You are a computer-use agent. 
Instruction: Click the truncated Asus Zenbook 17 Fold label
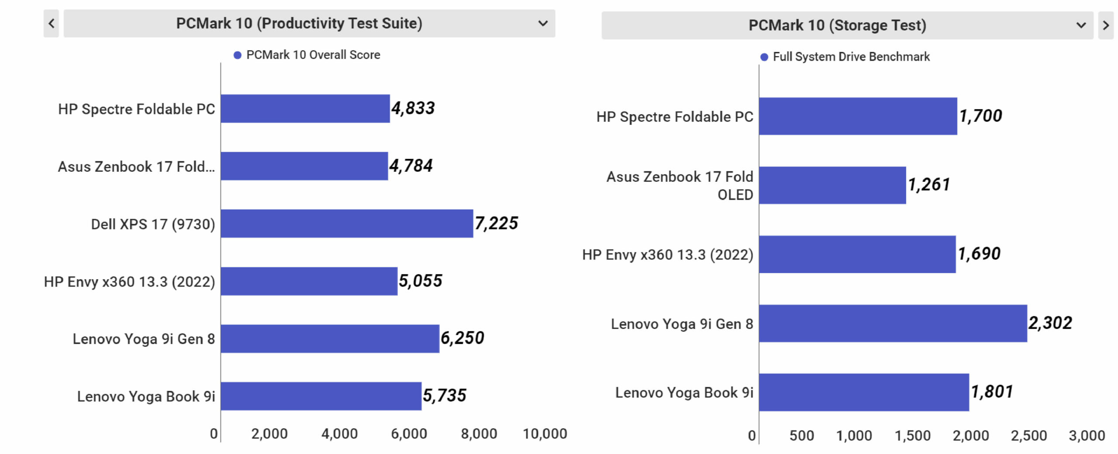click(x=136, y=167)
